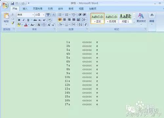Click the text line 10b in document
Screen dimensions: 164x118
(67, 77)
